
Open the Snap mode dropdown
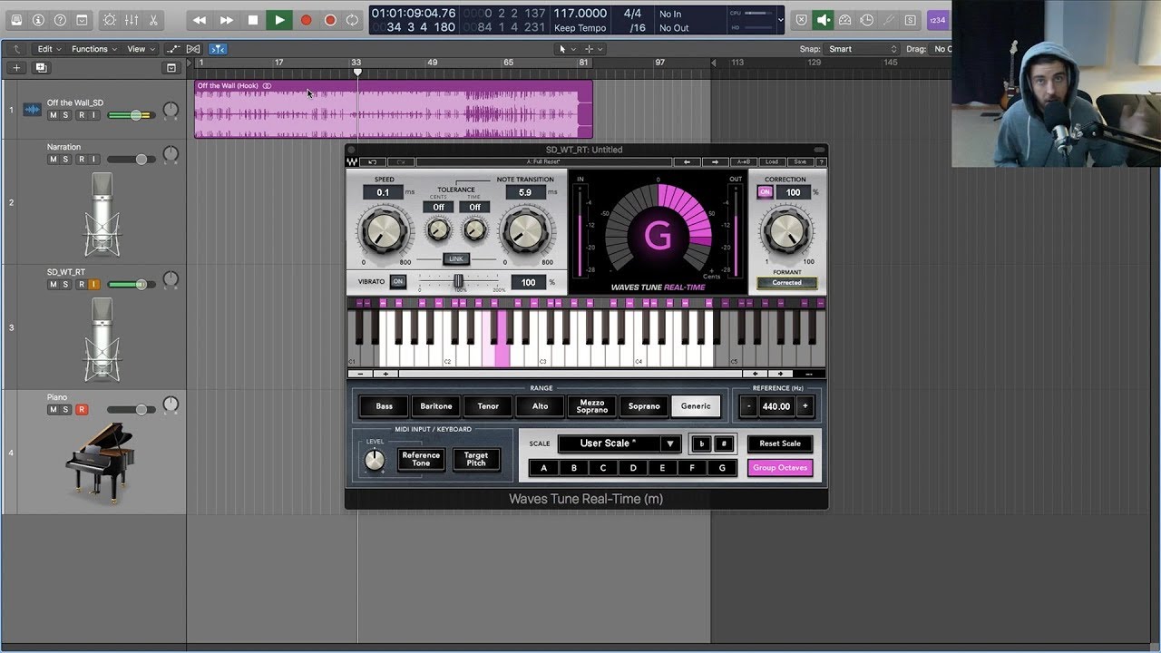click(862, 49)
